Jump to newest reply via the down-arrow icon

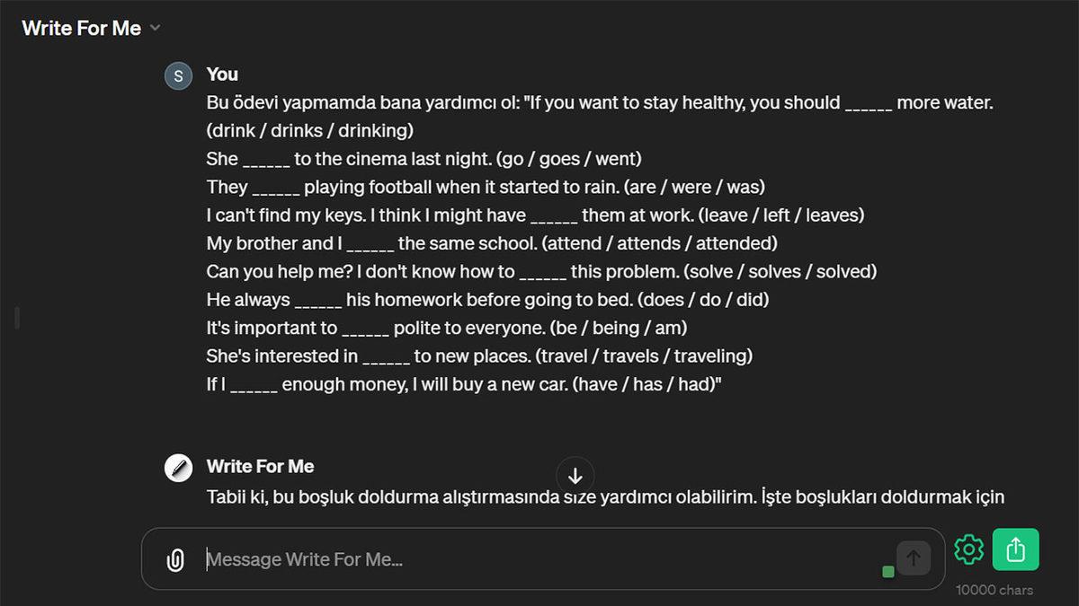pyautogui.click(x=575, y=476)
